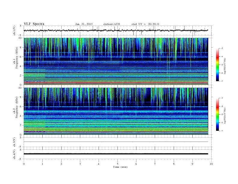The width and height of the screenshot is (238, 184).
Task: Click the ch.1 voltage waveform trace
Action: (116, 30)
